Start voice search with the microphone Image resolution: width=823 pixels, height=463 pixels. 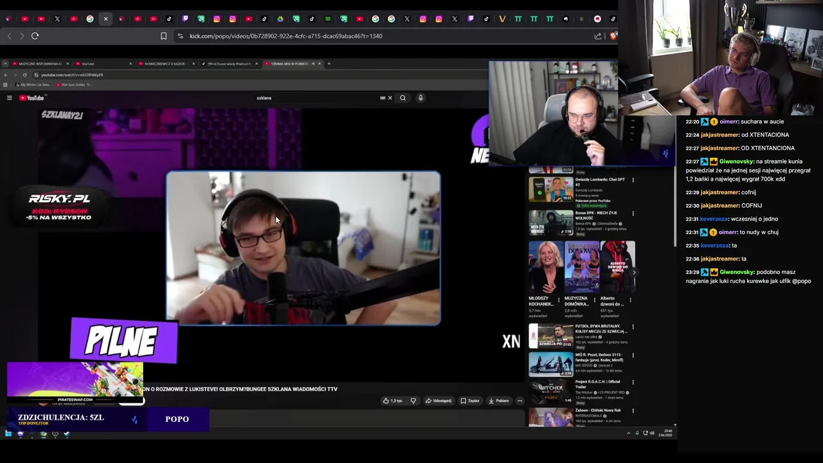point(421,98)
